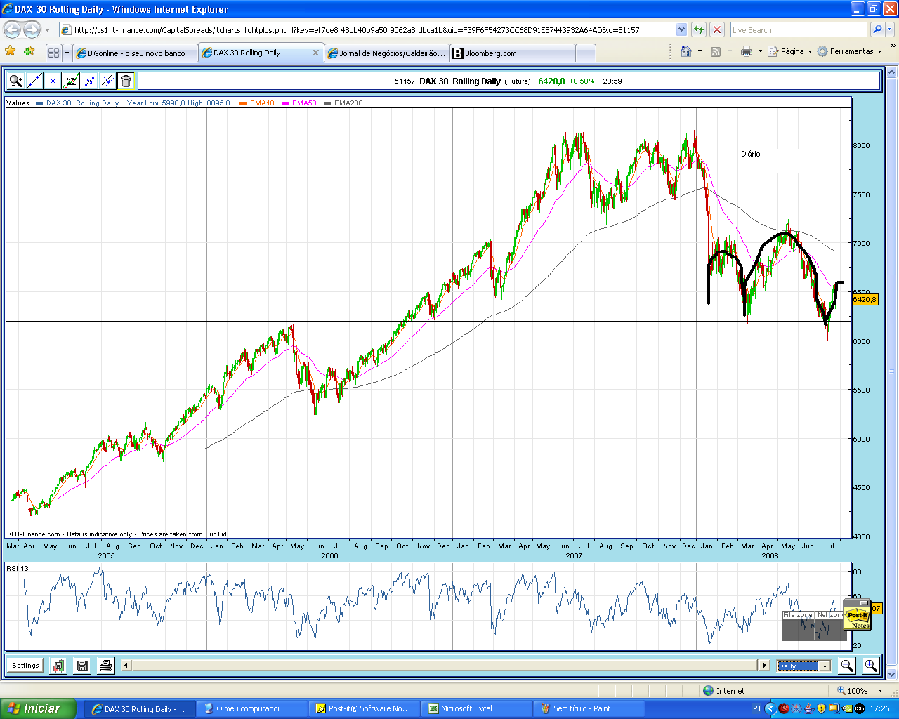Click IE Back navigation button
Viewport: 899px width, 719px height.
[x=12, y=29]
